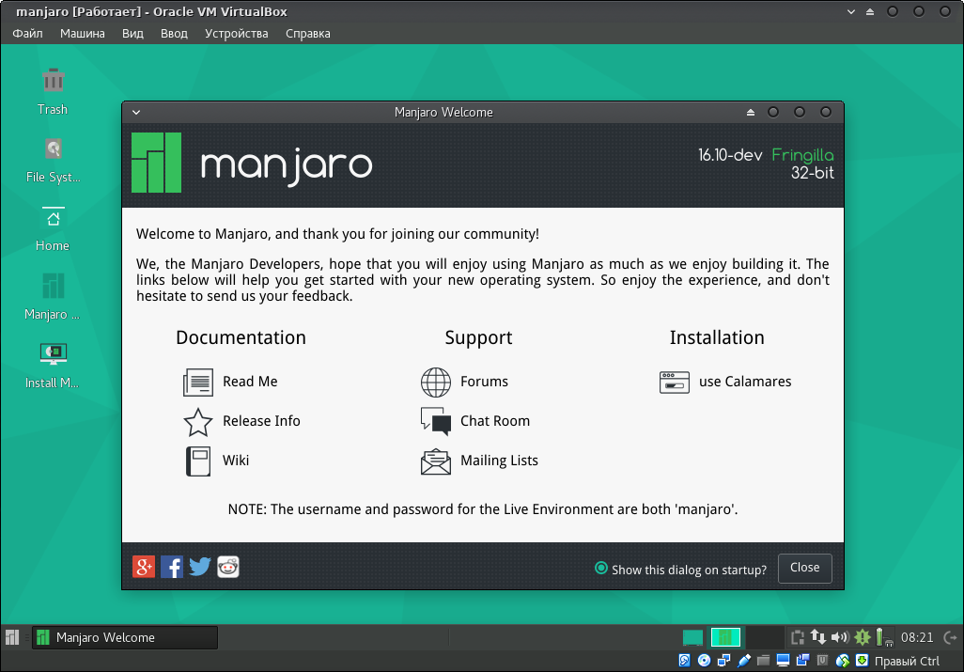Click the Close button in welcome dialog
This screenshot has height=672, width=964.
tap(805, 568)
